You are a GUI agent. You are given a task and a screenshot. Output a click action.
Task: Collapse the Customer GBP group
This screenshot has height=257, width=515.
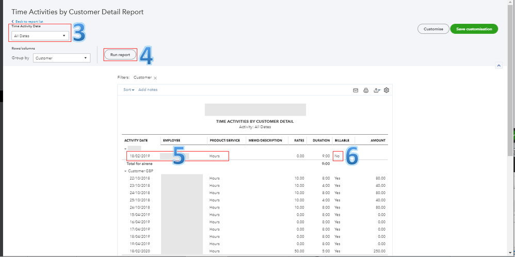[125, 171]
